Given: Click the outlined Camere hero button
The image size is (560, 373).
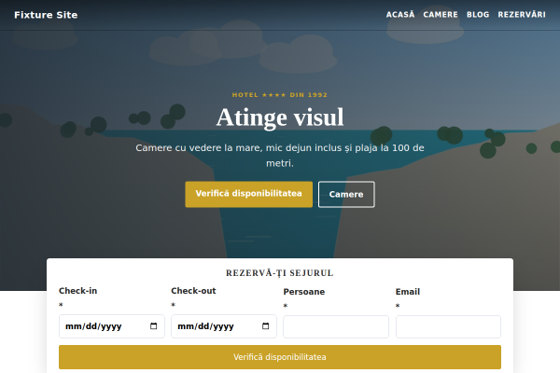Looking at the screenshot, I should tap(346, 194).
